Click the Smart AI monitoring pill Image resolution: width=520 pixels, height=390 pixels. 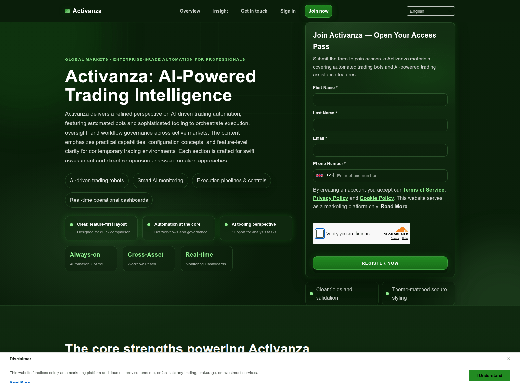tap(160, 181)
